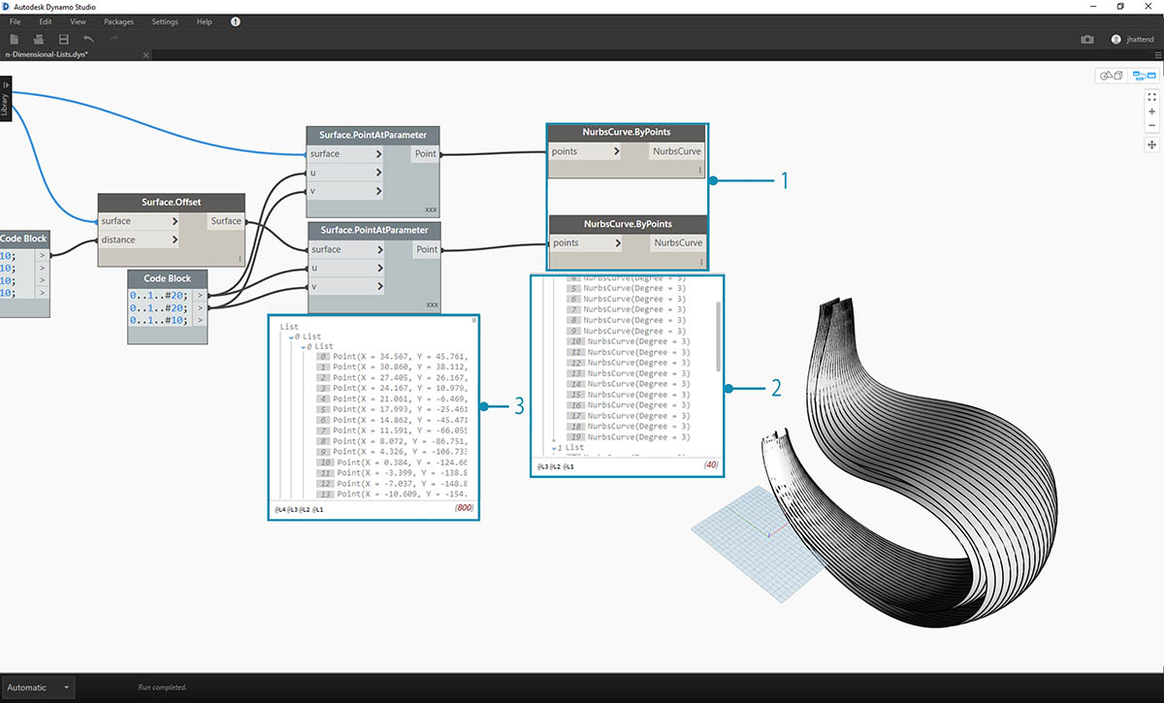Click the Open file toolbar icon
Screen dimensions: 1164x703
click(x=39, y=39)
